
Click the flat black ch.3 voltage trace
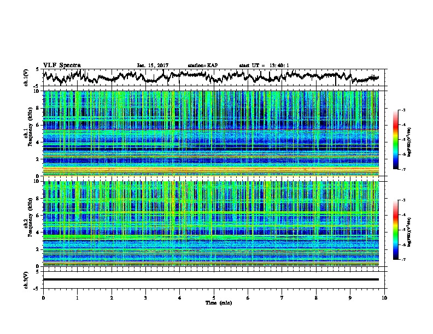210,279
